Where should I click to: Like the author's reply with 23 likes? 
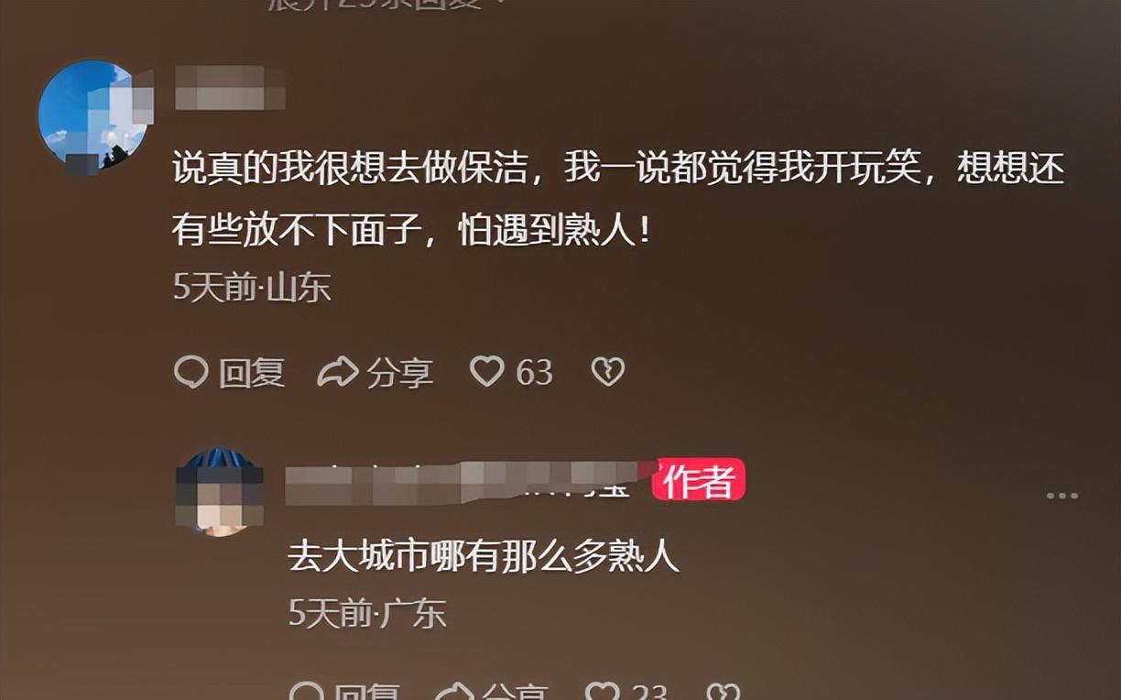(603, 692)
